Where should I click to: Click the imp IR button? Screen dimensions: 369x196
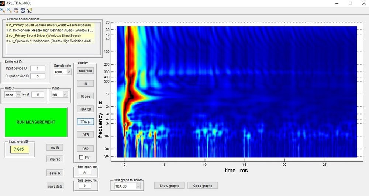click(55, 148)
